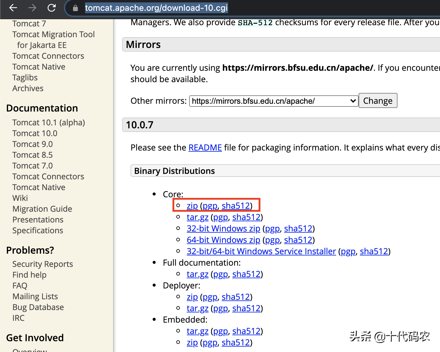Open the Archives sidebar link

click(x=28, y=88)
